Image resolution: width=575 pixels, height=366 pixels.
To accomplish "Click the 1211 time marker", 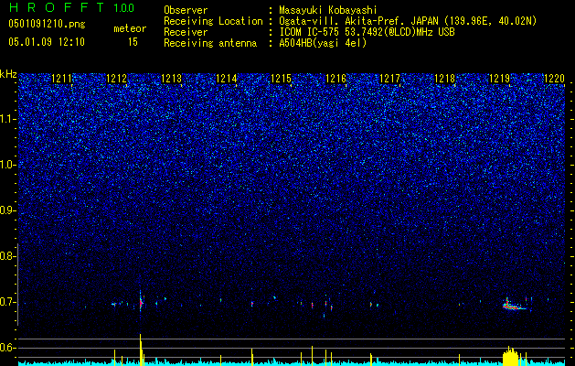I will point(61,79).
